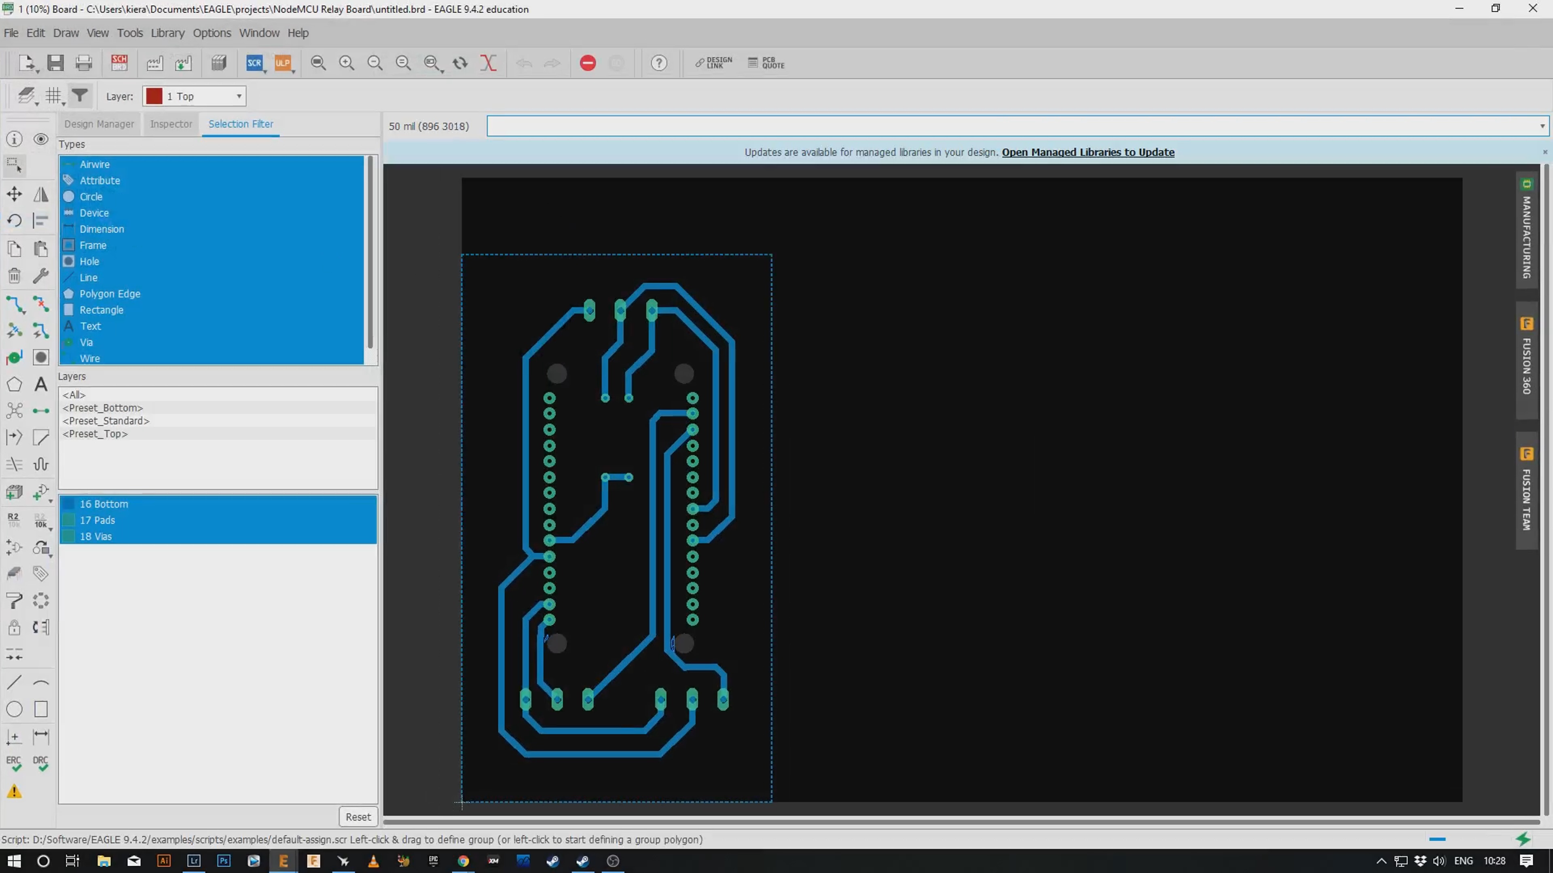Open the Design Manager tab
1553x873 pixels.
coord(99,124)
